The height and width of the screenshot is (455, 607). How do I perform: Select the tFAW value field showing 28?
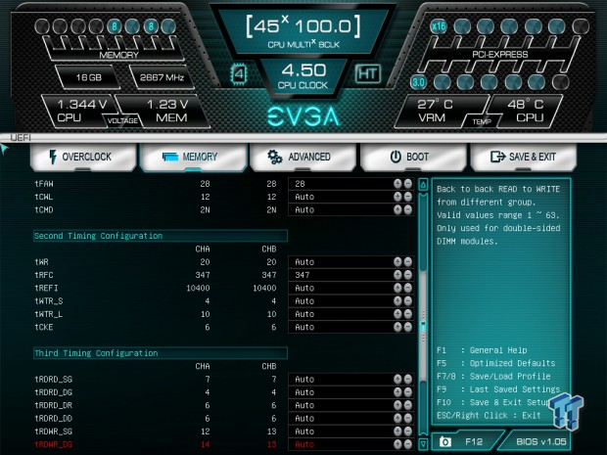tap(350, 184)
